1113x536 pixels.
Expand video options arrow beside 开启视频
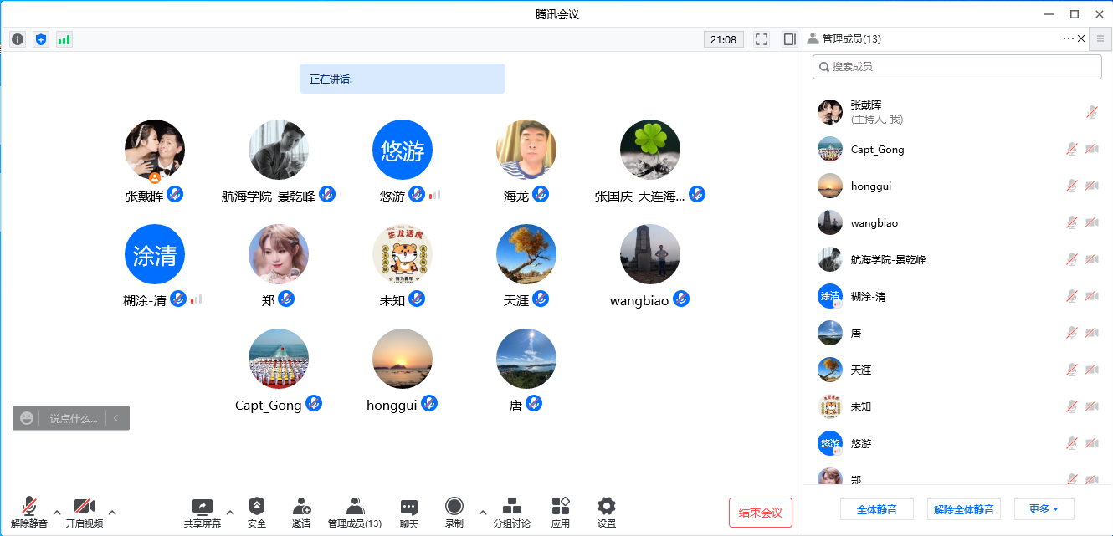pyautogui.click(x=112, y=512)
